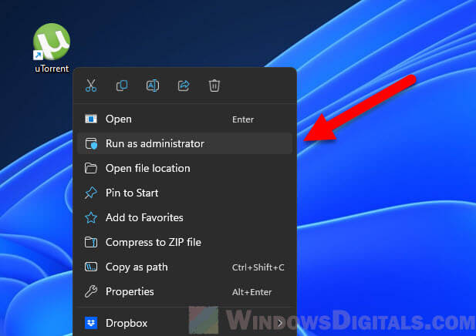Expand the Dropbox submenu arrow
Image resolution: width=476 pixels, height=336 pixels.
[279, 323]
